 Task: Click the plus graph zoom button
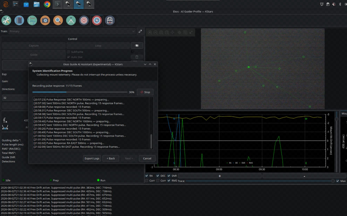[x=220, y=176]
